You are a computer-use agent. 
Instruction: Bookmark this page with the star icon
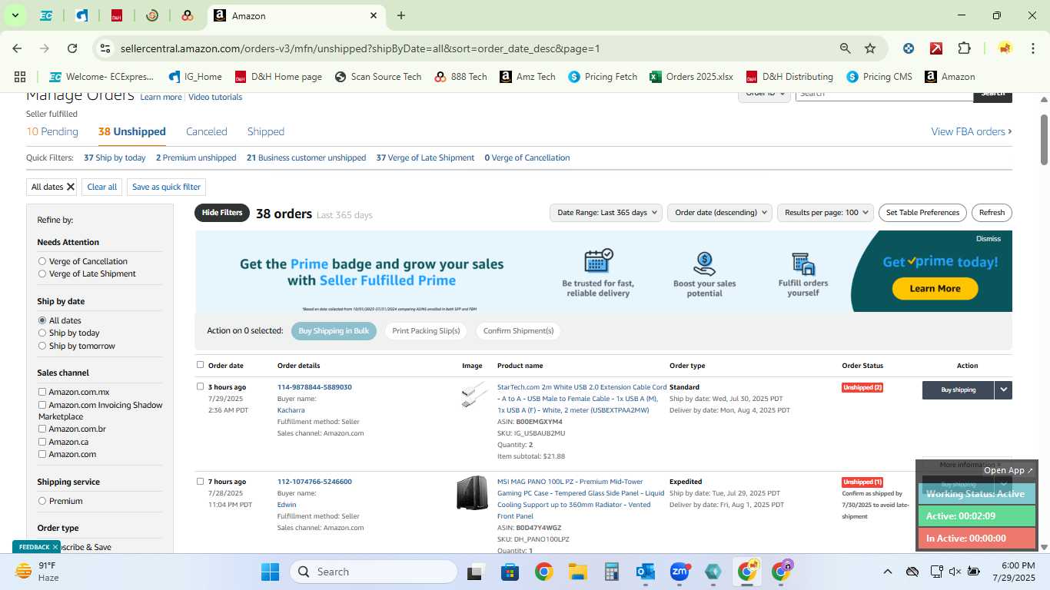870,48
